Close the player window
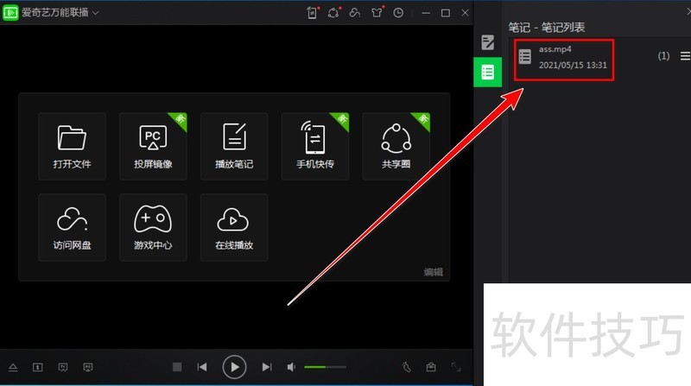The width and height of the screenshot is (691, 386). (x=465, y=13)
